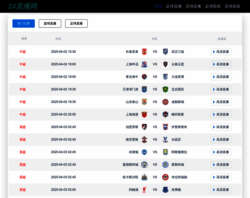Click the 时间 column header

(58, 39)
